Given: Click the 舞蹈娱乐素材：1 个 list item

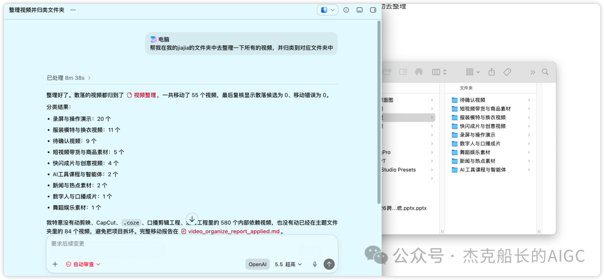Looking at the screenshot, I should 77,207.
